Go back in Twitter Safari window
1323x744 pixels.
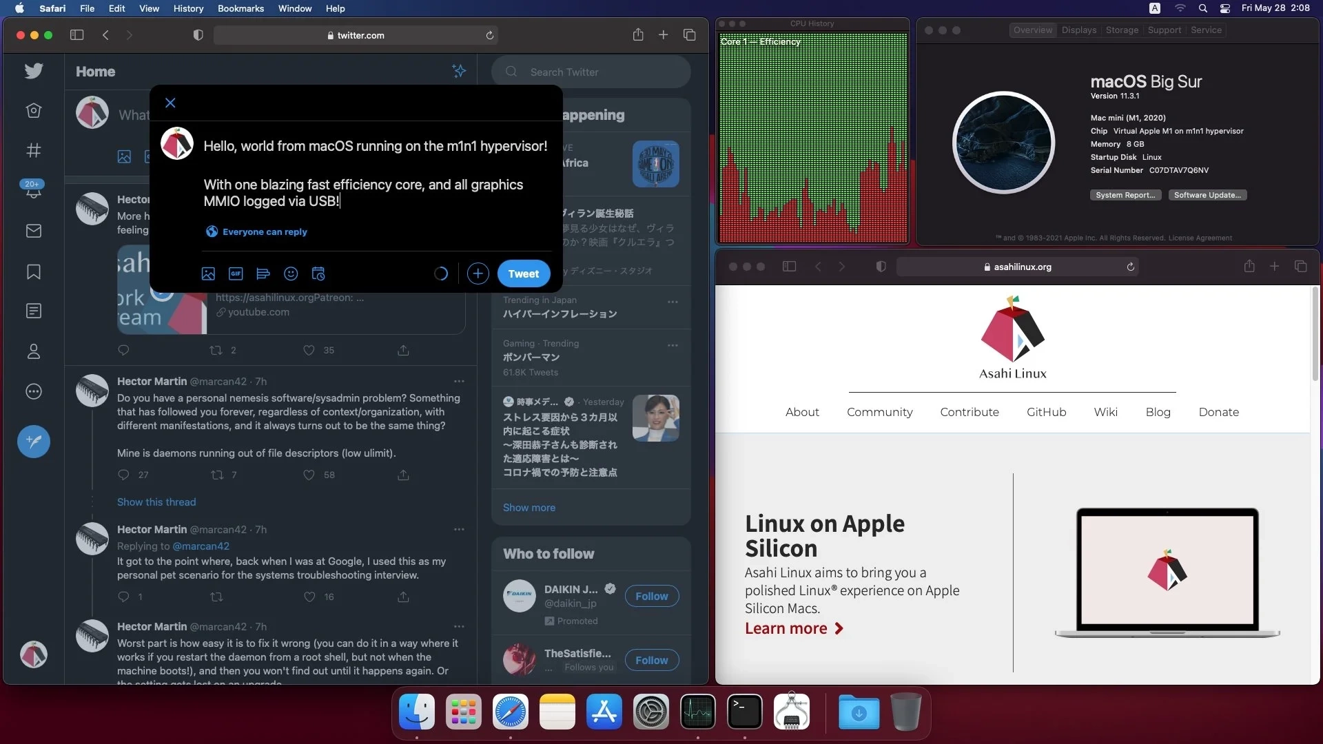click(x=105, y=34)
